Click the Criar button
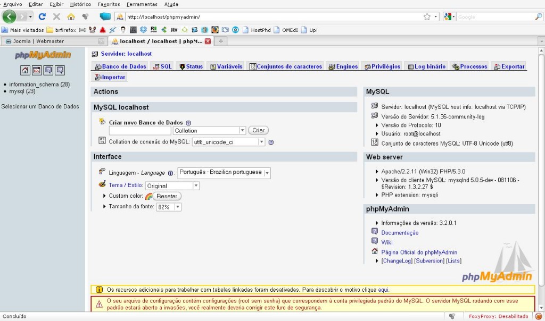The image size is (545, 321). point(258,131)
